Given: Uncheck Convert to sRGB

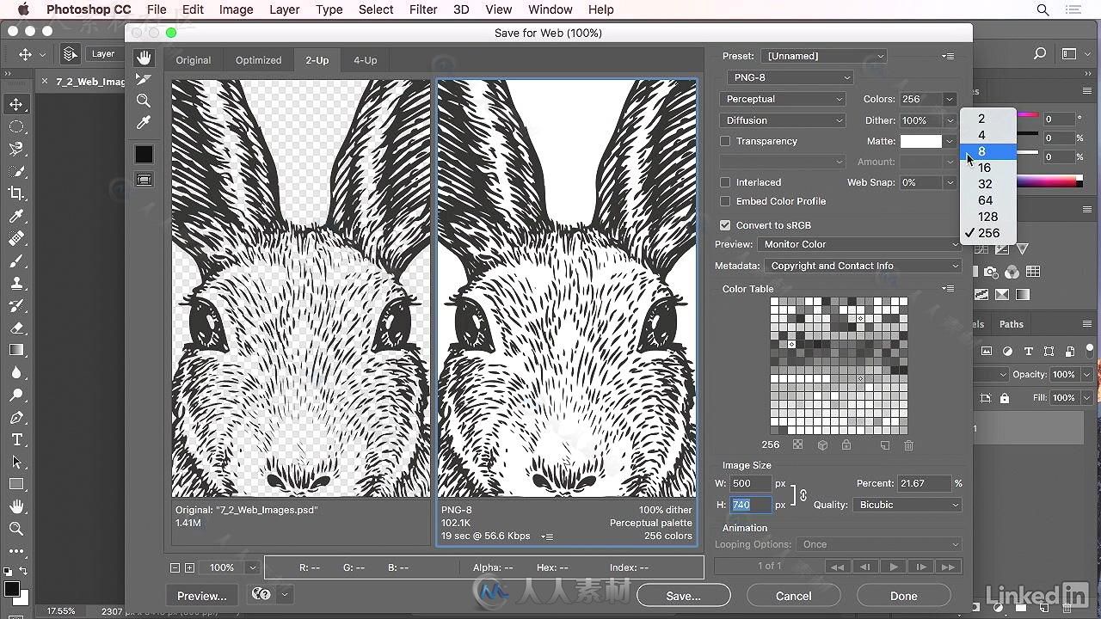Looking at the screenshot, I should tap(725, 225).
